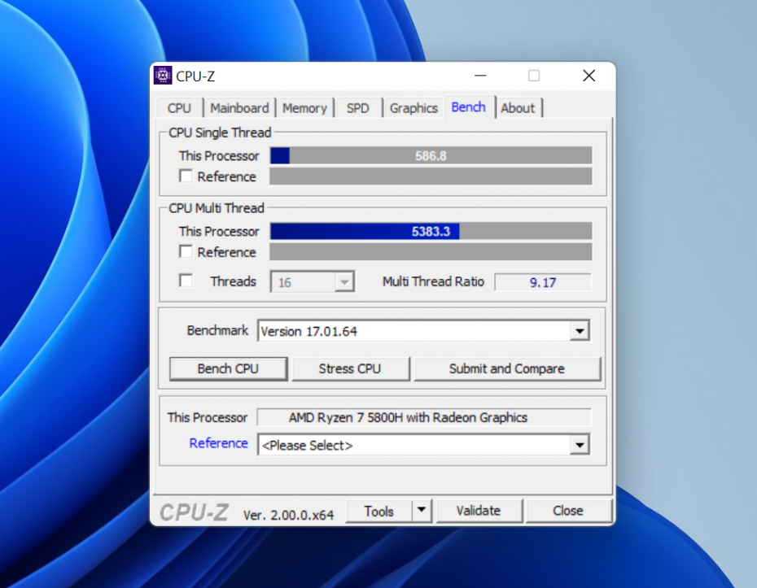The height and width of the screenshot is (588, 757).
Task: Enable Single Thread Reference checkbox
Action: [x=186, y=176]
